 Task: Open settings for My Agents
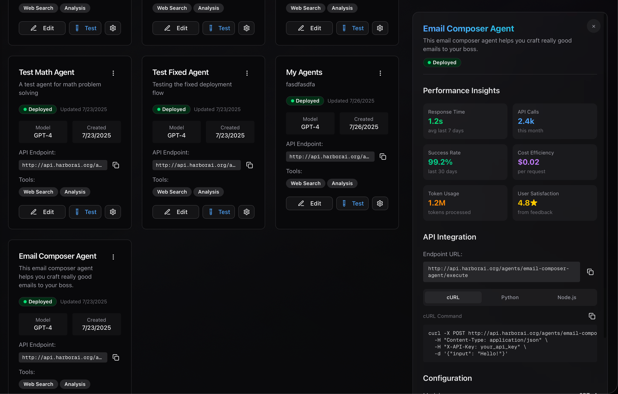pos(380,203)
